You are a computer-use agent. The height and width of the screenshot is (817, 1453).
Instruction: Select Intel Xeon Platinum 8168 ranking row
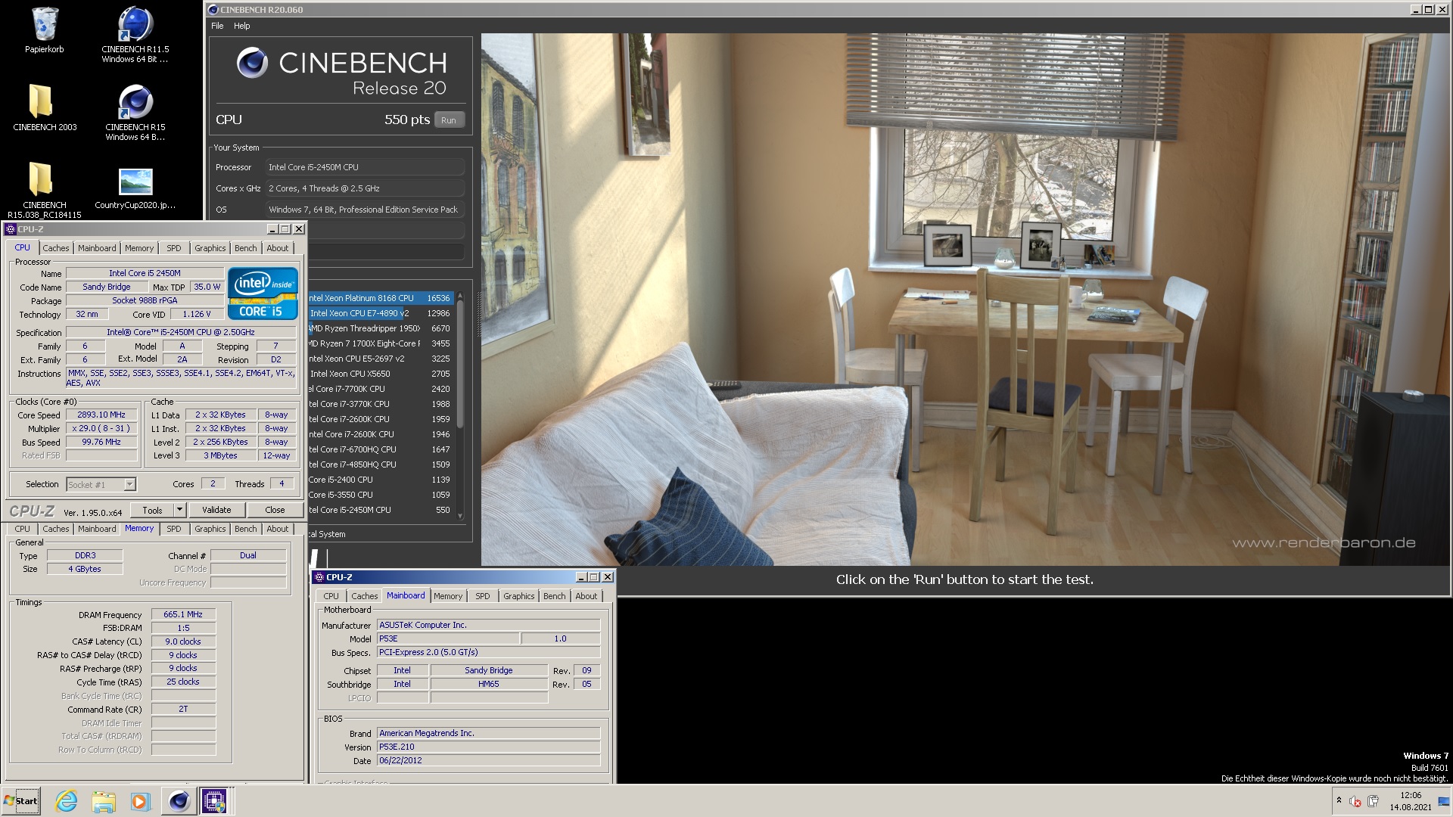tap(381, 298)
